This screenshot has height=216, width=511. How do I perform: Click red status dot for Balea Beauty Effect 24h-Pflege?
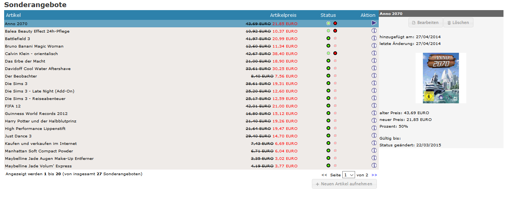coord(335,31)
